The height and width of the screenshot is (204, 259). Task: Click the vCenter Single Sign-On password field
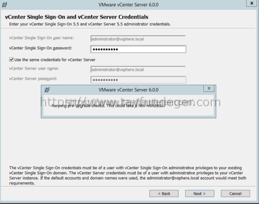(138, 49)
